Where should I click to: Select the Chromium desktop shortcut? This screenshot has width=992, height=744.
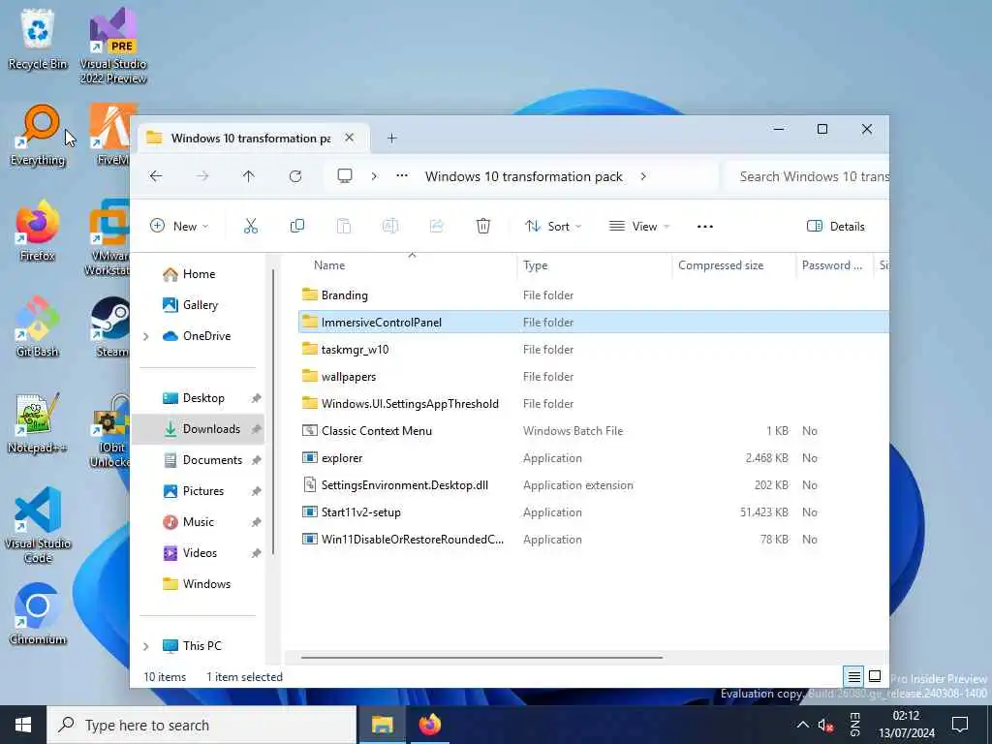(x=38, y=614)
